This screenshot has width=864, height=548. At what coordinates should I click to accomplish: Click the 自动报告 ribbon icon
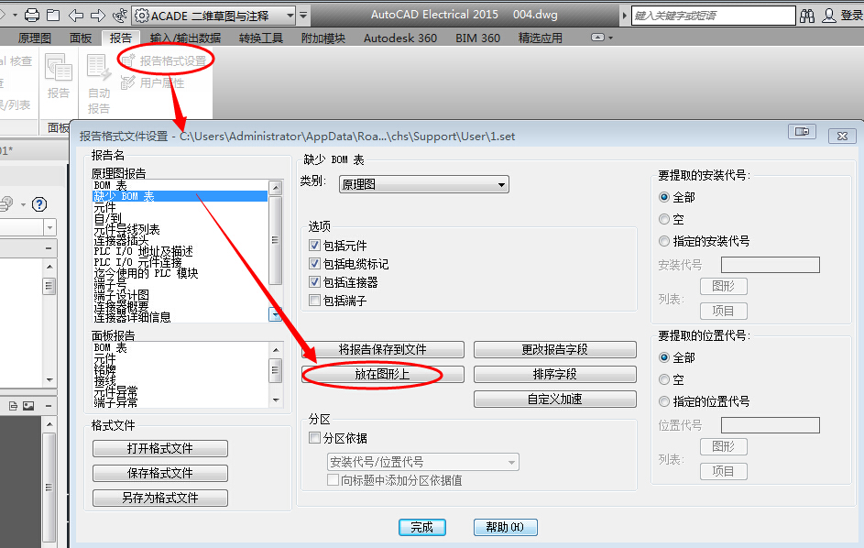point(99,82)
